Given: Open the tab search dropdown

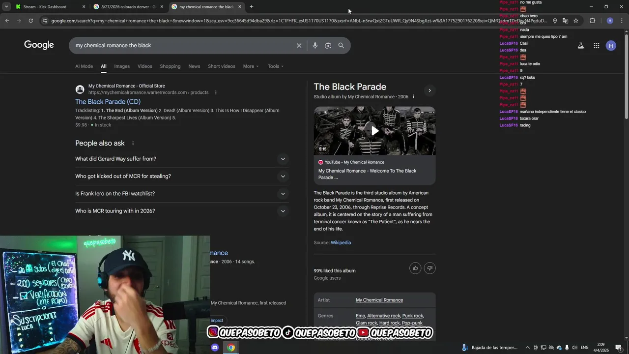Looking at the screenshot, I should click(x=6, y=7).
